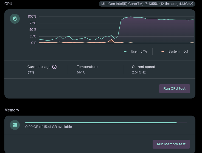Click the User 87% legend label
This screenshot has width=202, height=153.
point(139,51)
